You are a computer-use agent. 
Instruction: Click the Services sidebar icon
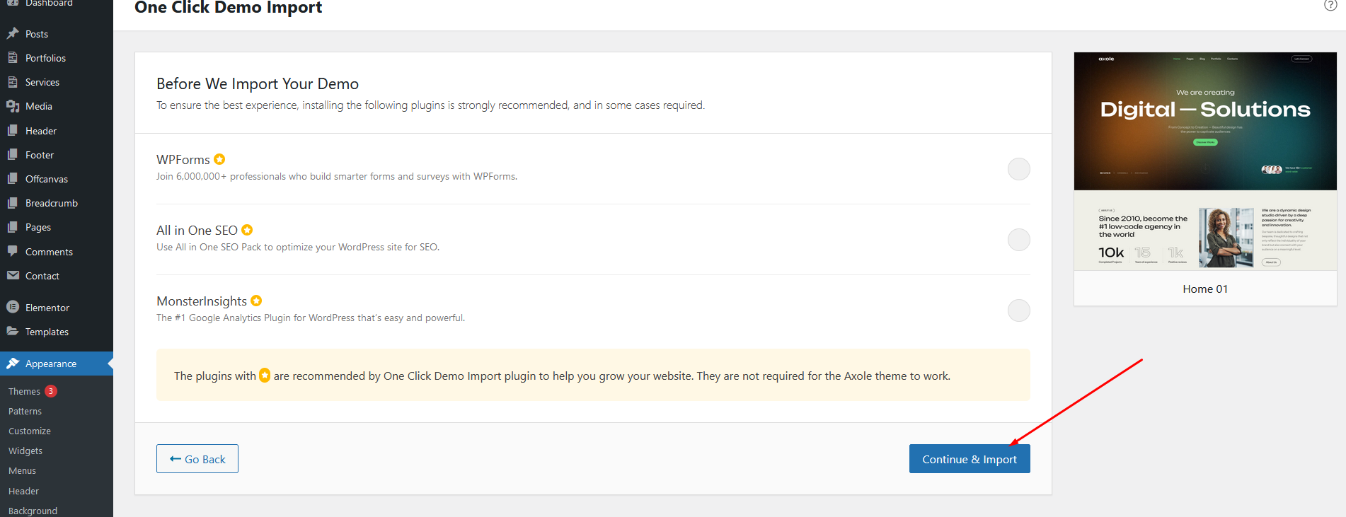coord(13,81)
